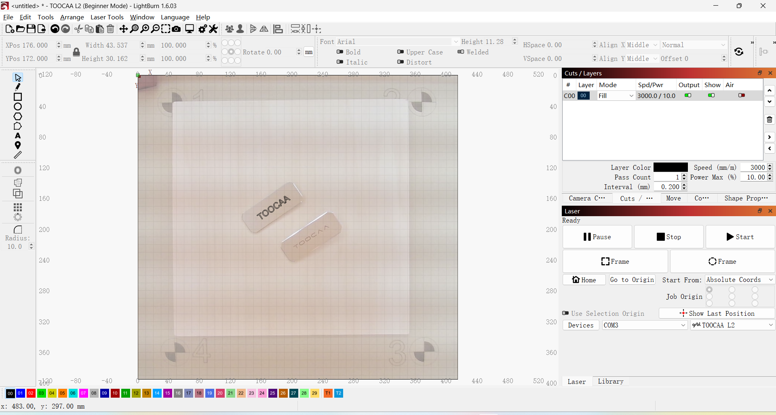Screen dimensions: 776x415
Task: Switch to the Shape Properties tab
Action: coord(746,198)
